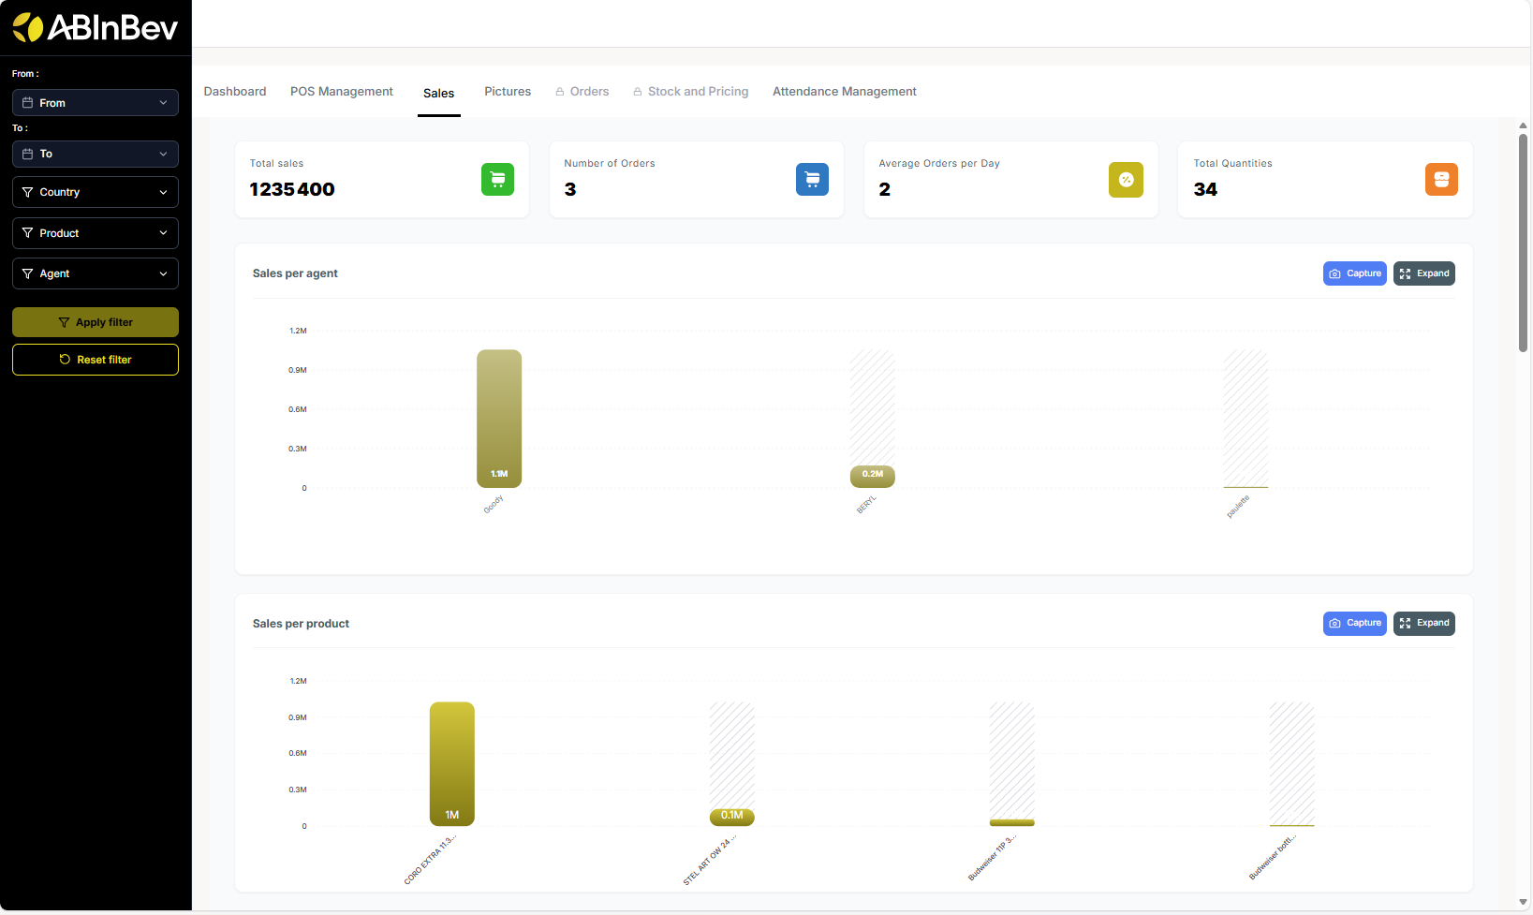The width and height of the screenshot is (1533, 915).
Task: Click the blue cart icon for Number of Orders
Action: pos(812,179)
